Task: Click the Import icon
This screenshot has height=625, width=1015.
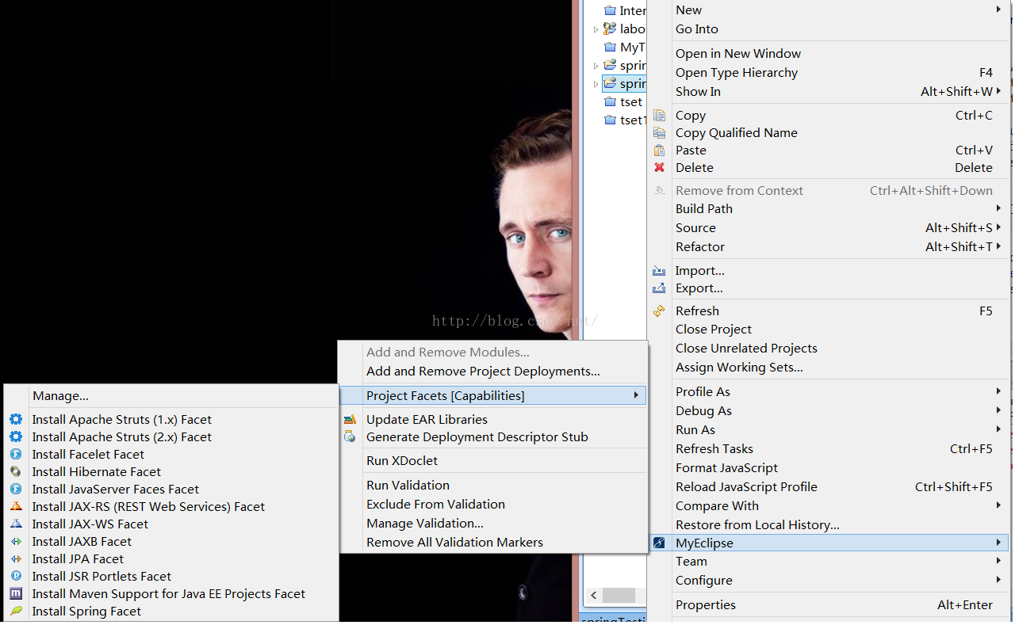Action: [659, 271]
